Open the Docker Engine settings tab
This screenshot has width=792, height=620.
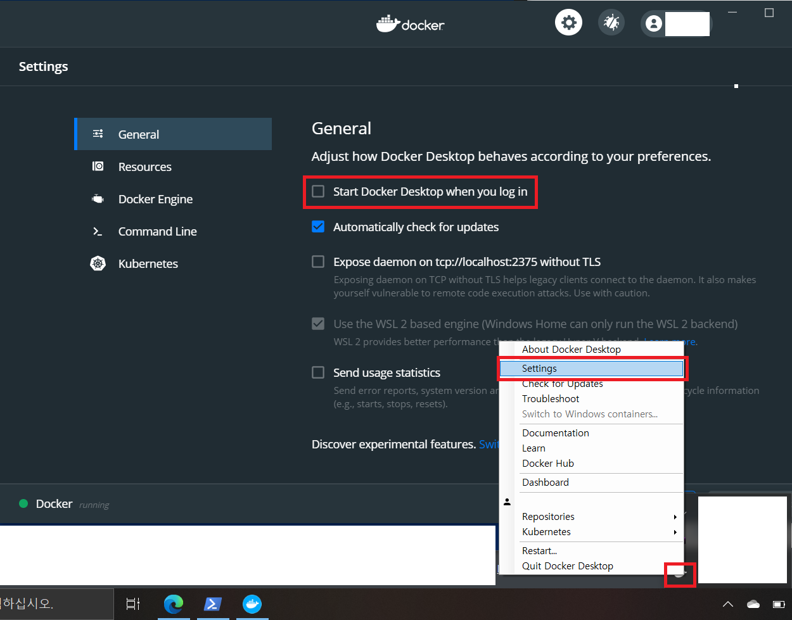coord(173,199)
